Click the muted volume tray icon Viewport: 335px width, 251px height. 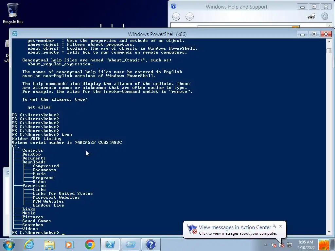[273, 245]
